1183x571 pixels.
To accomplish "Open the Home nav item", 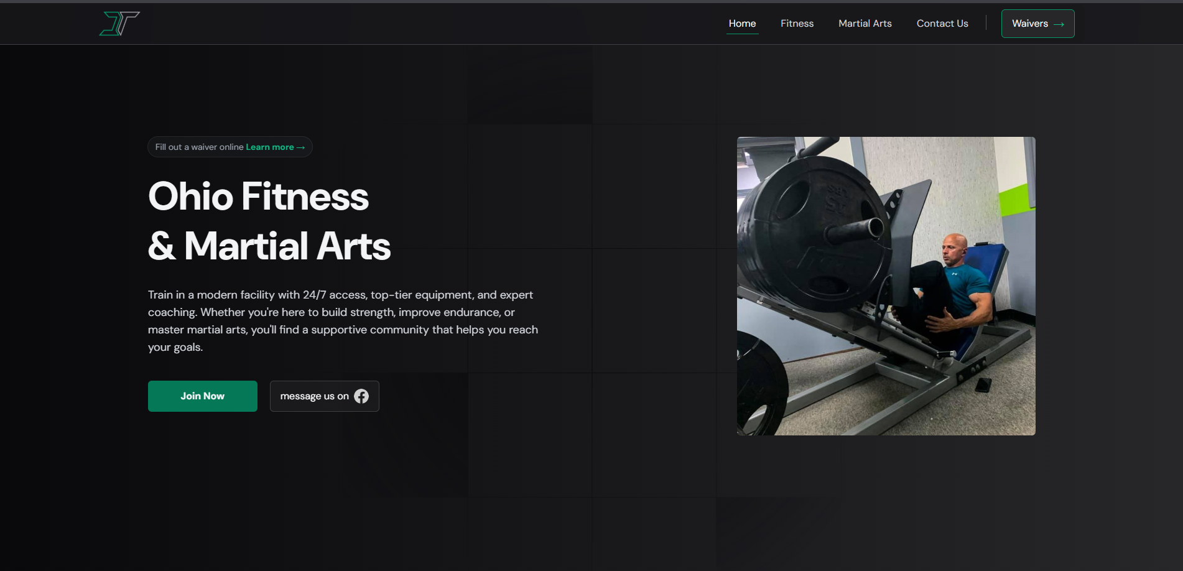I will click(x=742, y=24).
